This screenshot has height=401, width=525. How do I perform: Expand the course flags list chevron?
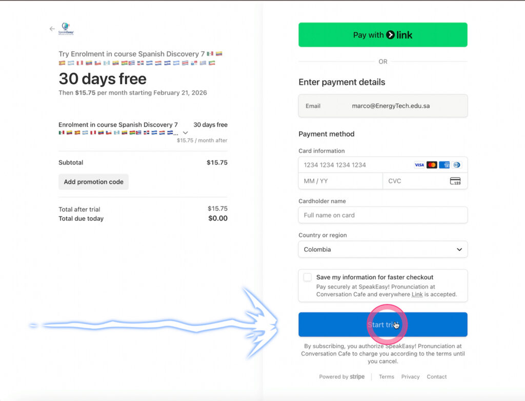pyautogui.click(x=185, y=133)
